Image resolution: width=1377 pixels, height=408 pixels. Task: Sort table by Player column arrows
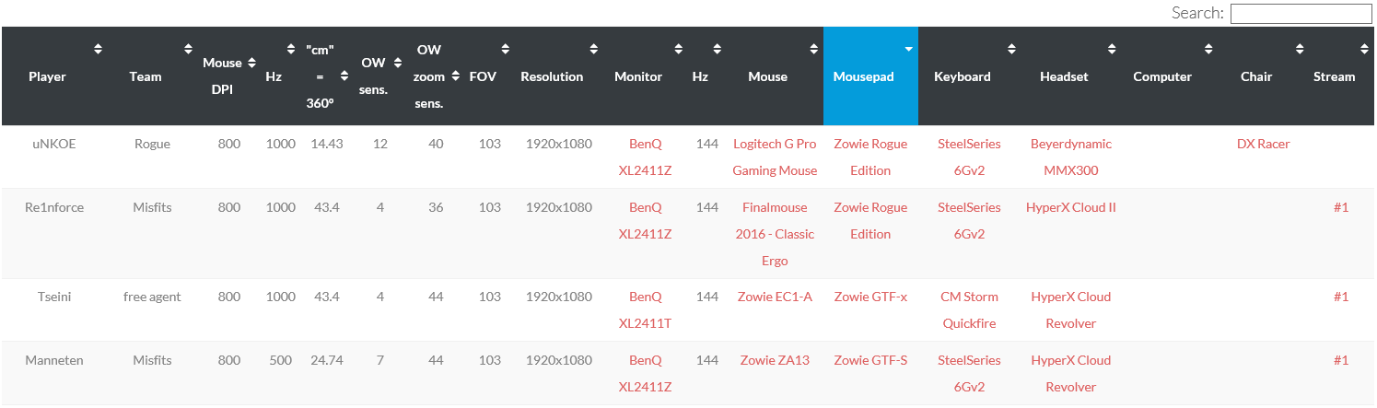click(99, 49)
